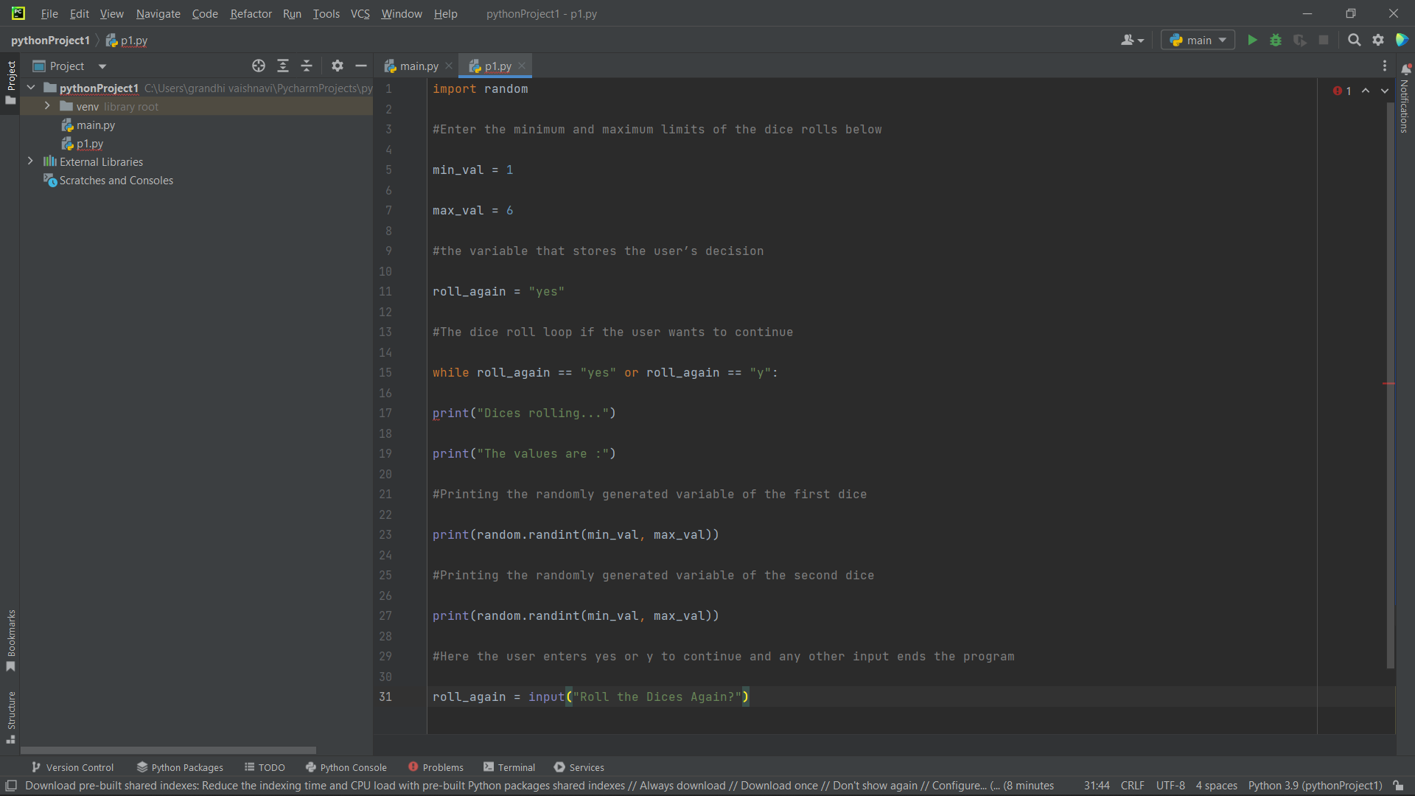Open the Refactor menu

coord(251,14)
